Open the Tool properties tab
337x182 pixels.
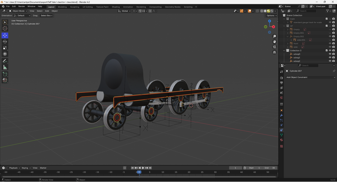[281, 71]
